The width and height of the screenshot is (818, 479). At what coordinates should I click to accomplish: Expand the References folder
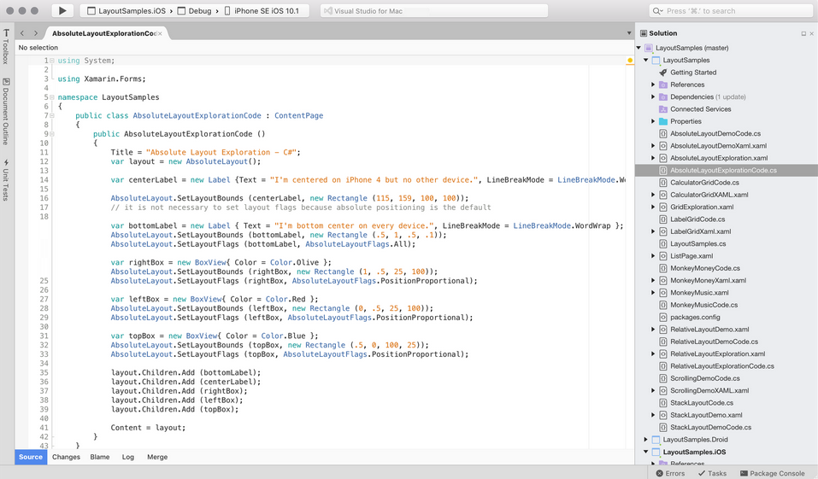coord(653,85)
